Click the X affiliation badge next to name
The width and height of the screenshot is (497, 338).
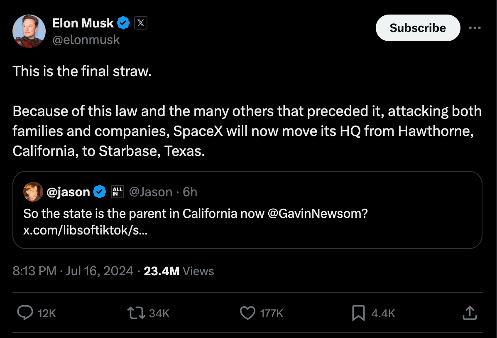[141, 23]
